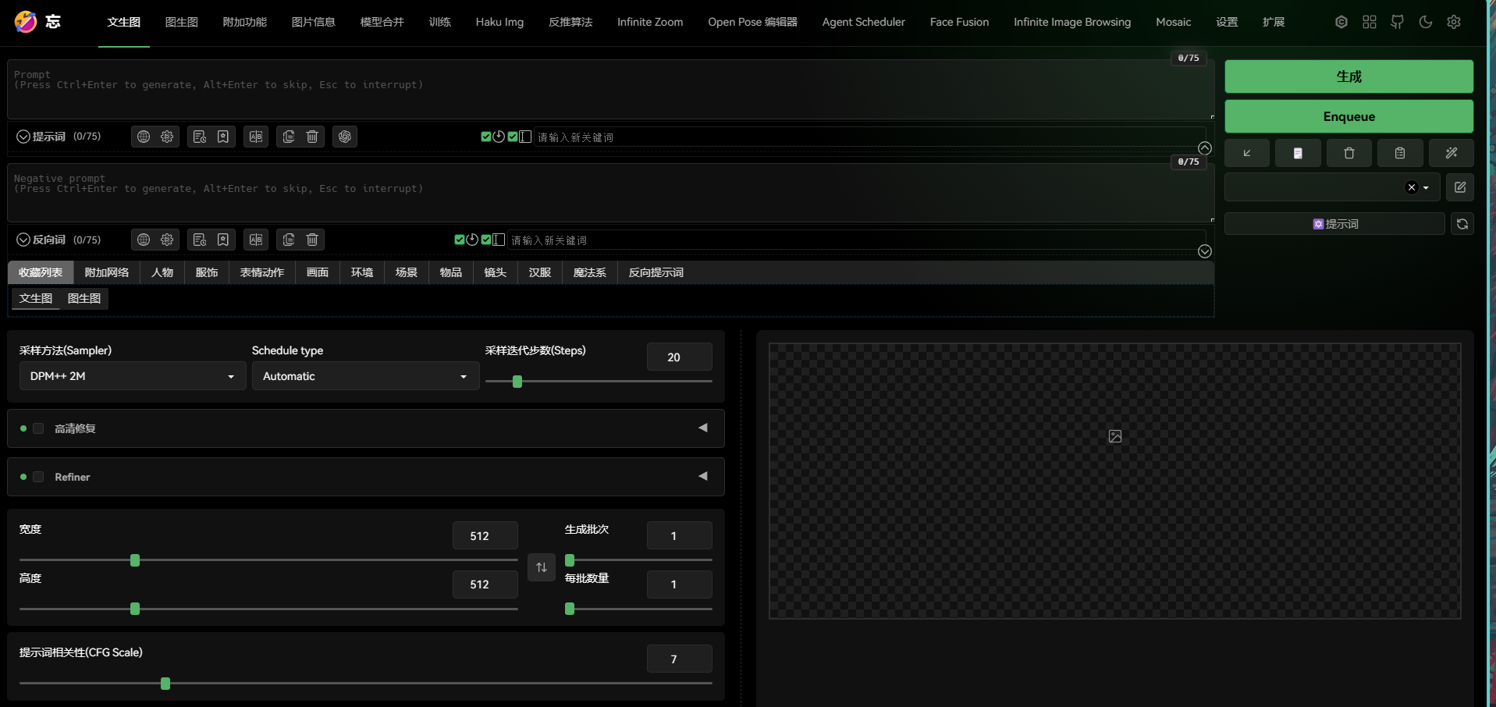1496x707 pixels.
Task: Open the four-squares grid icon in top bar
Action: (1370, 22)
